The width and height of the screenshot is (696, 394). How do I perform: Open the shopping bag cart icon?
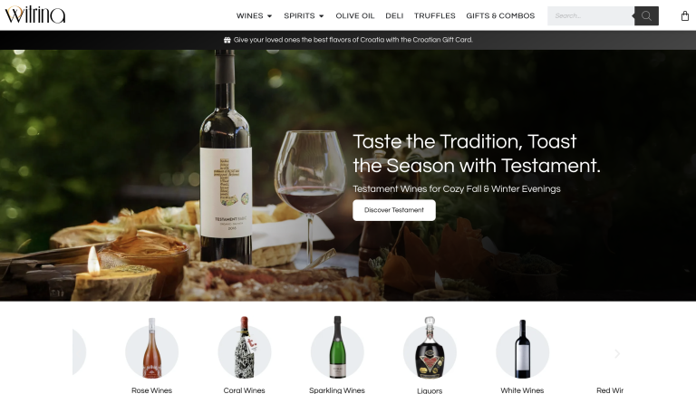[x=685, y=16]
